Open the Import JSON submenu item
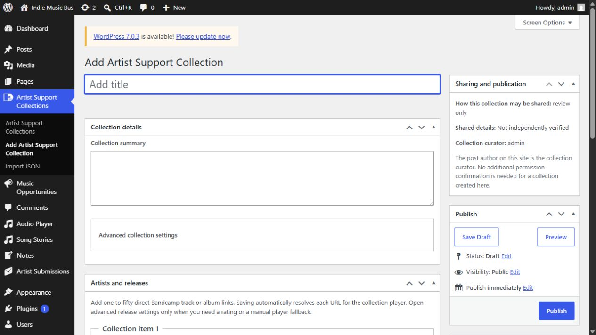 pos(23,167)
